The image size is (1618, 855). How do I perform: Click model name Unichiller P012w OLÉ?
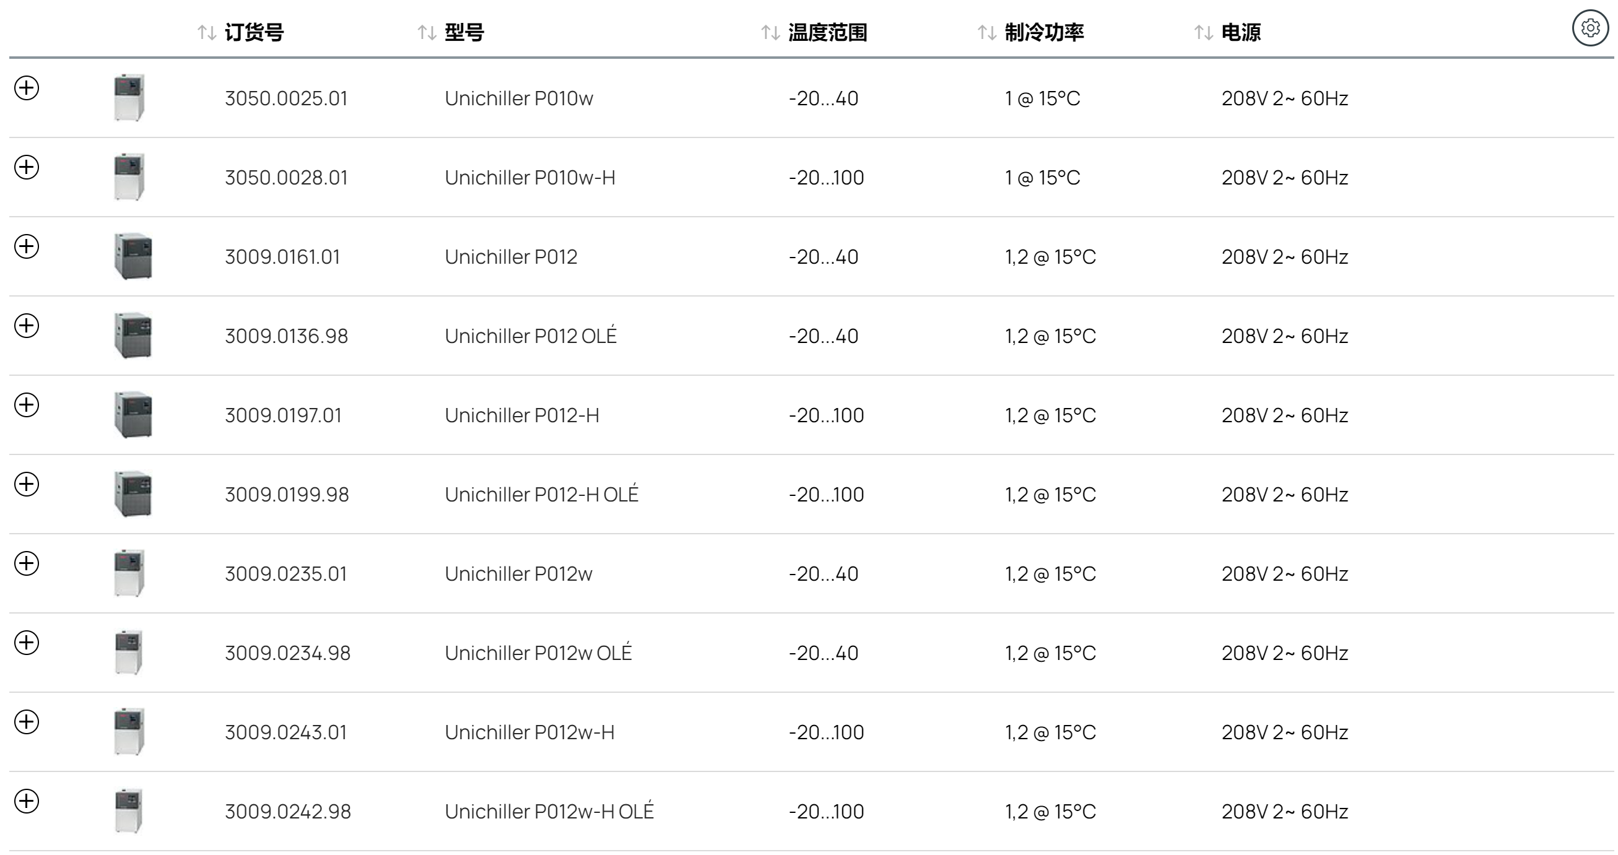click(538, 652)
